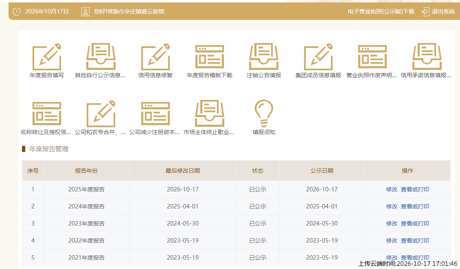Click last-modified date 2025-04-01
460x269 pixels.
(x=182, y=206)
